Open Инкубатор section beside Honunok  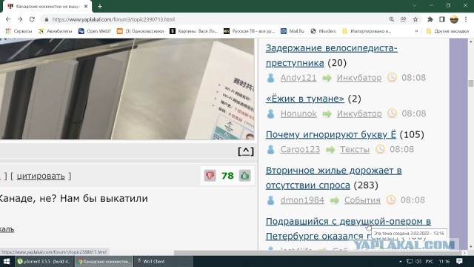tap(359, 113)
